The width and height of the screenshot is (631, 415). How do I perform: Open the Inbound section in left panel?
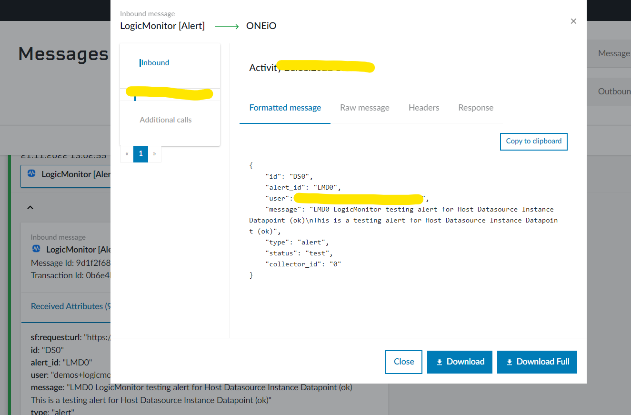155,62
